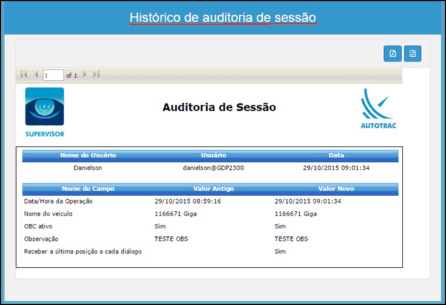The height and width of the screenshot is (305, 446).
Task: Go to last report page
Action: point(96,74)
